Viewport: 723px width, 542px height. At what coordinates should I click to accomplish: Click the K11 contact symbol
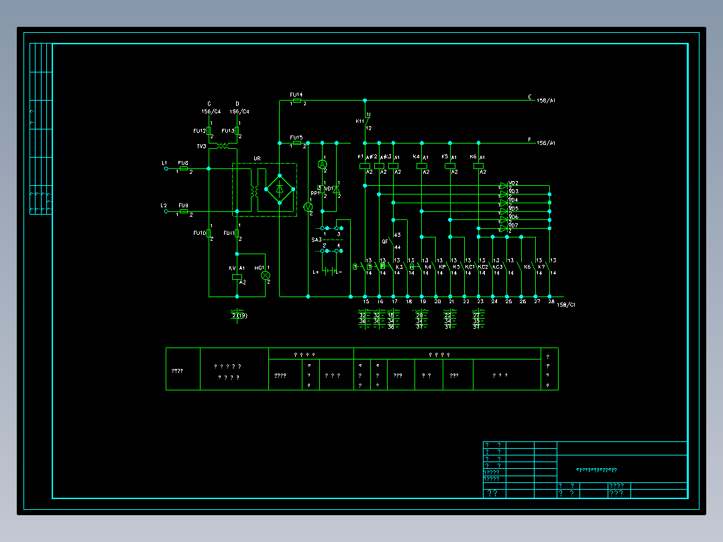click(367, 121)
